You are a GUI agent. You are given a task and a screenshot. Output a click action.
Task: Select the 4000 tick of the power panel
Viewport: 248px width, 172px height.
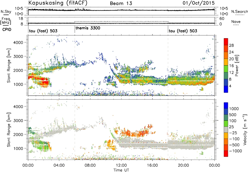18,43
